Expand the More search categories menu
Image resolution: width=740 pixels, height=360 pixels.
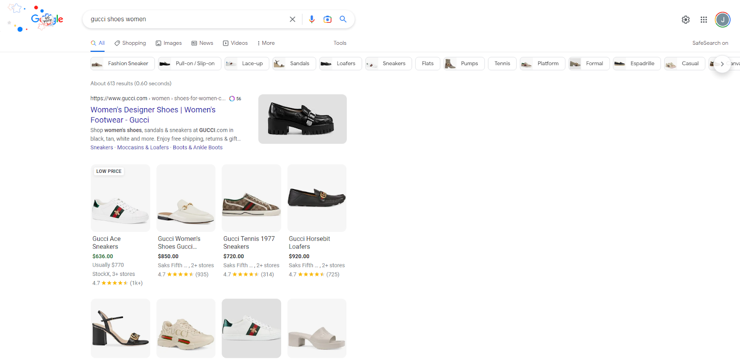tap(266, 43)
